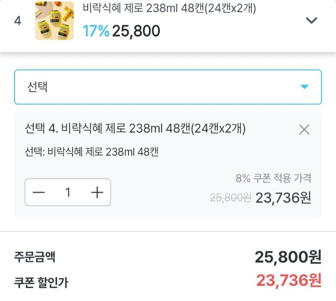This screenshot has width=336, height=301.
Task: Increase quantity with the plus button
Action: (97, 193)
